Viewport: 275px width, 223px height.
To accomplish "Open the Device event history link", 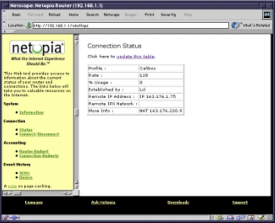I will pos(26,177).
